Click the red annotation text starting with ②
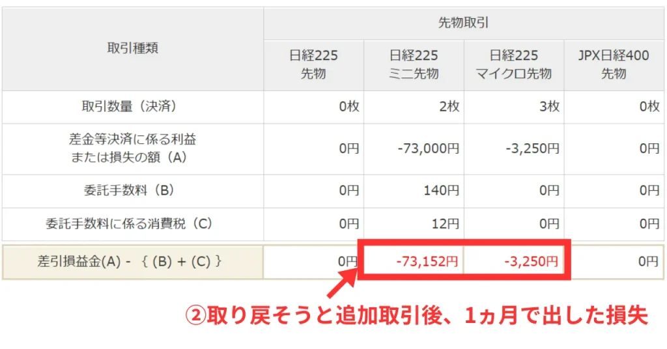 point(416,316)
